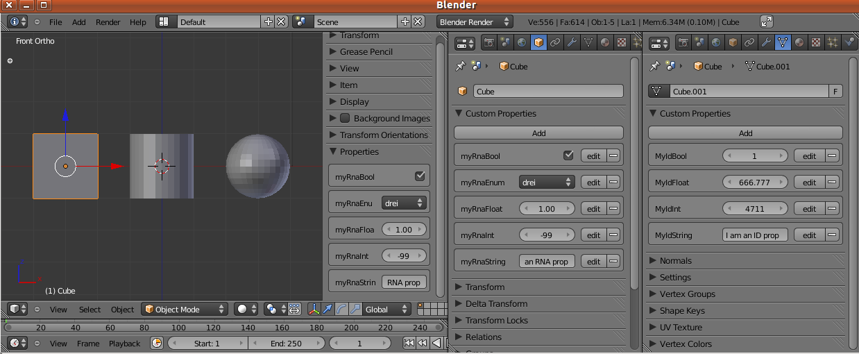Click Cube object name field
The image size is (859, 354).
pyautogui.click(x=548, y=92)
